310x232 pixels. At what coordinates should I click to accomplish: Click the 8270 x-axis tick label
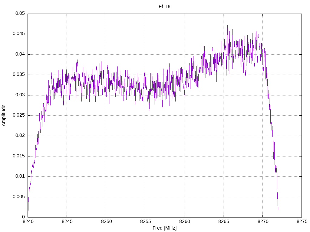tap(263, 221)
